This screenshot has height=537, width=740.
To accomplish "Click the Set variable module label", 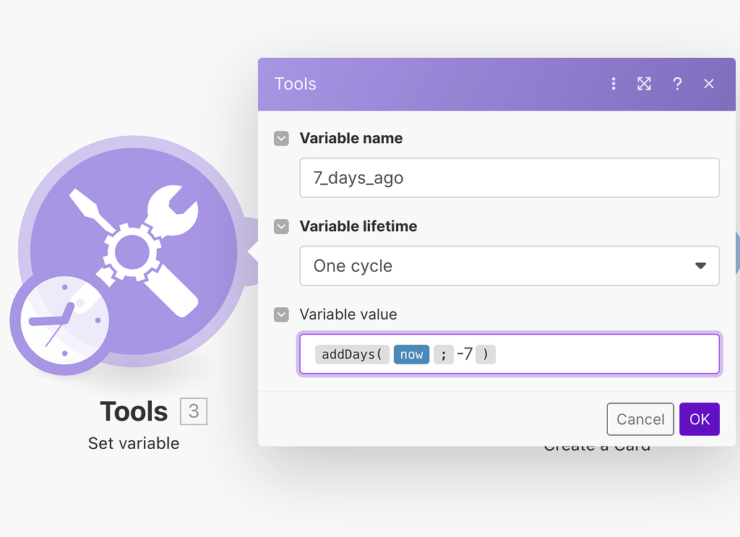I will [134, 443].
